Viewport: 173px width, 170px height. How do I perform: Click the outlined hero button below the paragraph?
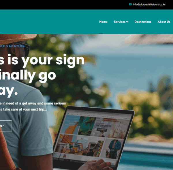pyautogui.click(x=6, y=126)
